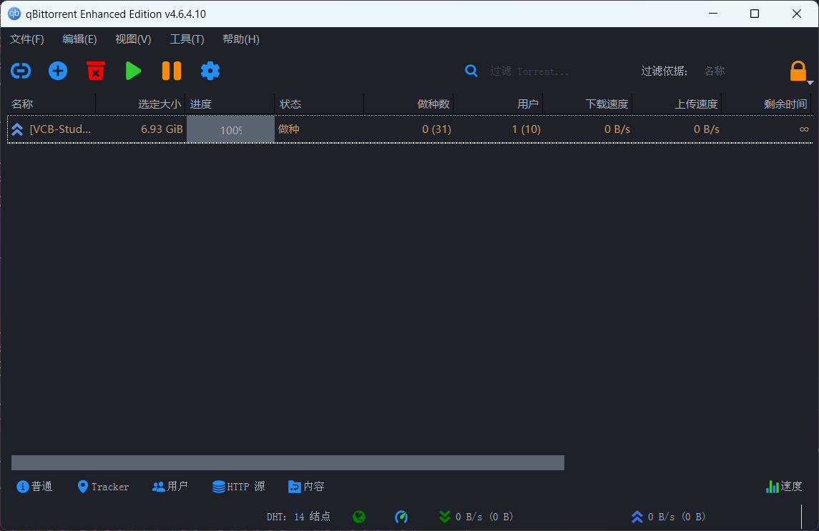The height and width of the screenshot is (531, 819).
Task: Click the 0 (31) seeds cell
Action: point(436,129)
